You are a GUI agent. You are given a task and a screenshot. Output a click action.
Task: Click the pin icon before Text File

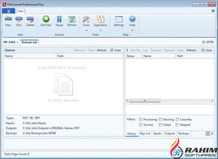127,50
